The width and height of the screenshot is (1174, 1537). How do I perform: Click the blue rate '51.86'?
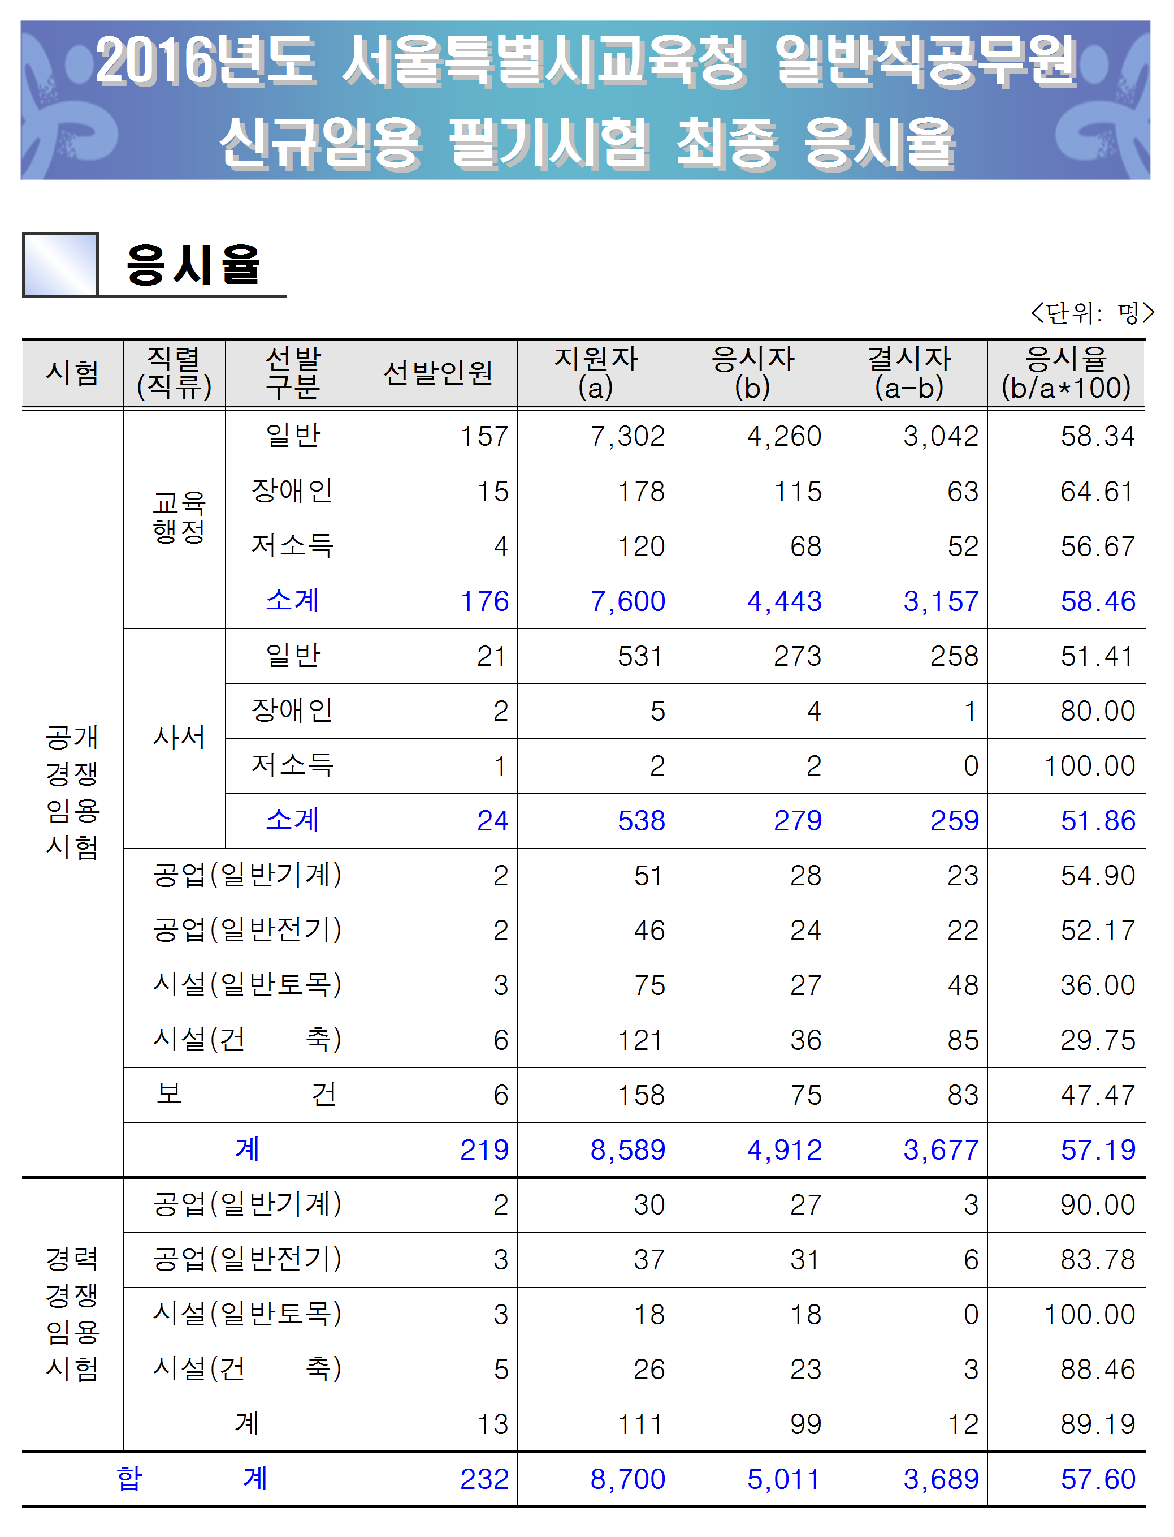point(1098,821)
